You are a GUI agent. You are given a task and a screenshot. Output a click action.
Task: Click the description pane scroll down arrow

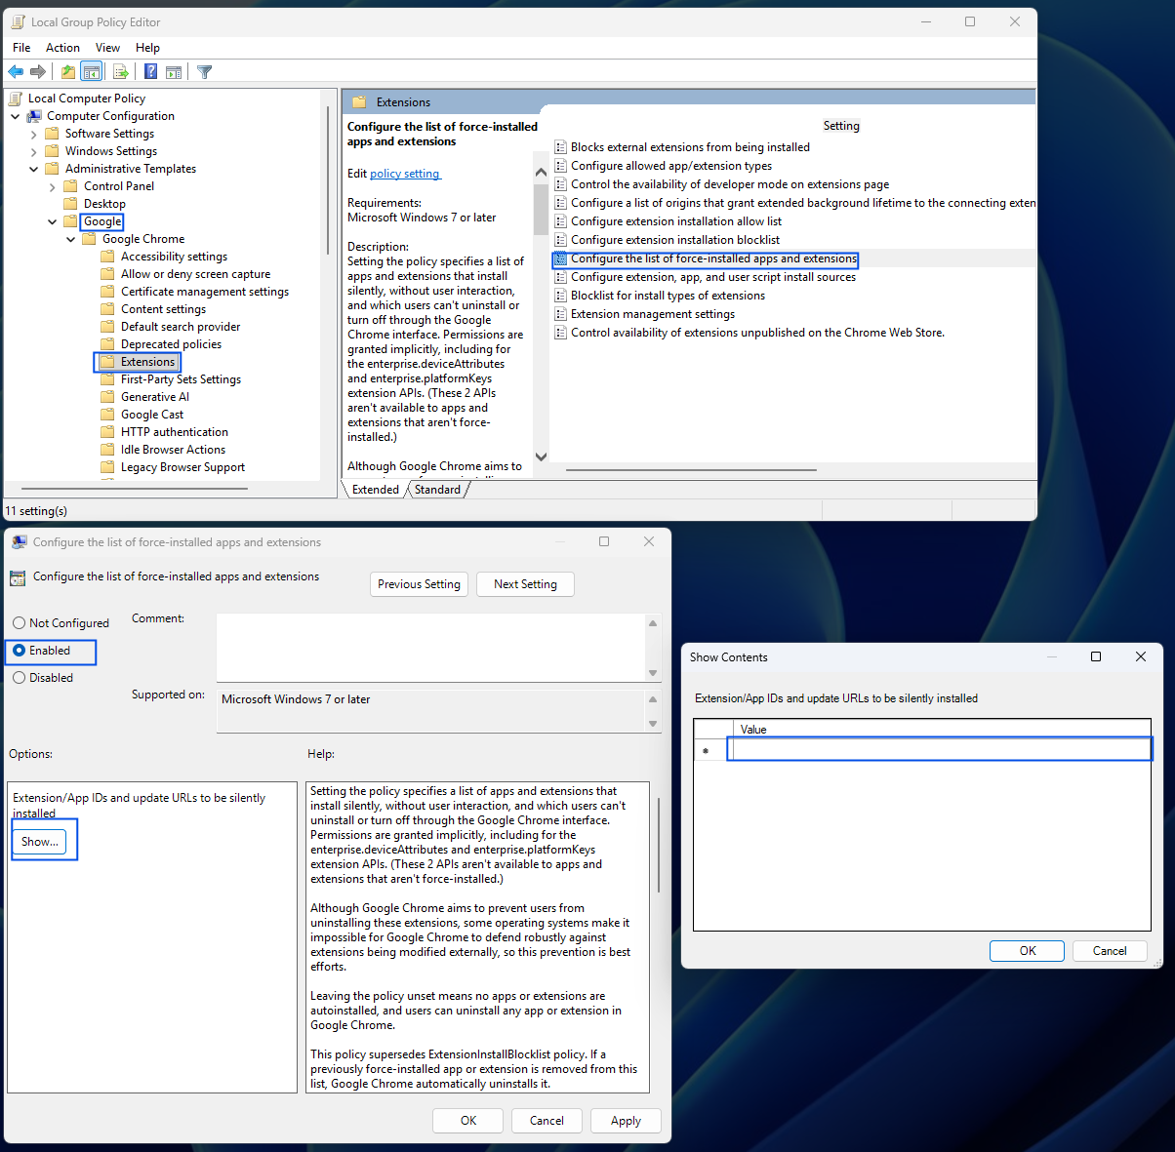[x=541, y=456]
